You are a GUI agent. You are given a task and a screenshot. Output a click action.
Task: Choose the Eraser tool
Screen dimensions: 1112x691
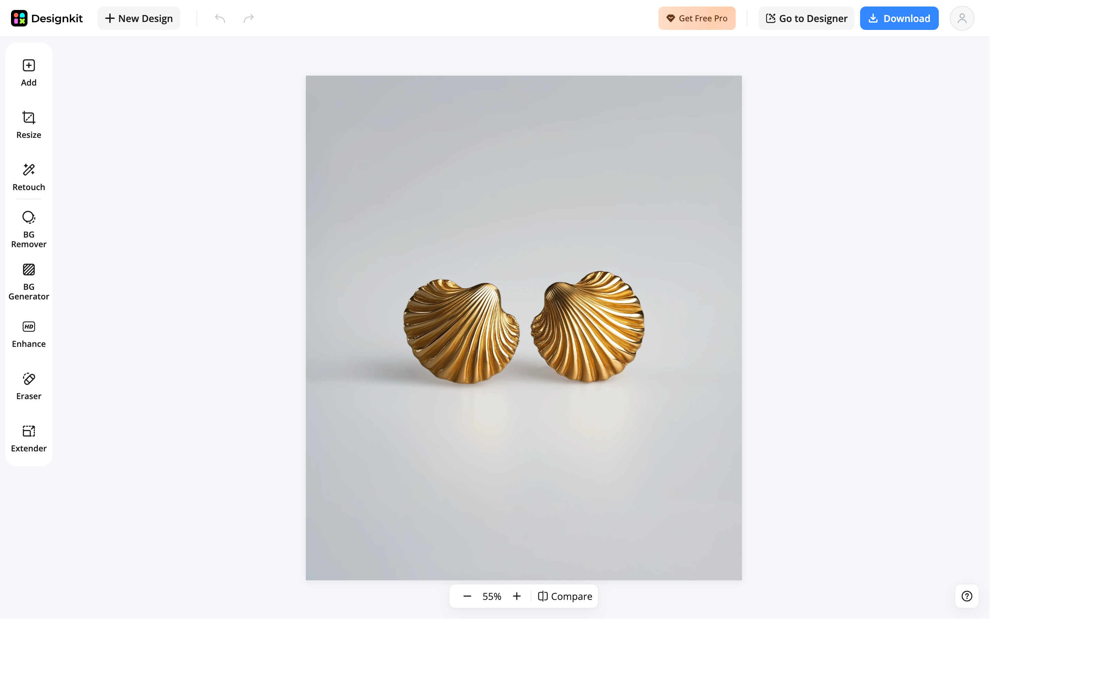pos(29,386)
